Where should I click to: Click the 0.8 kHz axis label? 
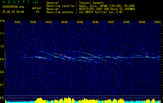(2, 72)
